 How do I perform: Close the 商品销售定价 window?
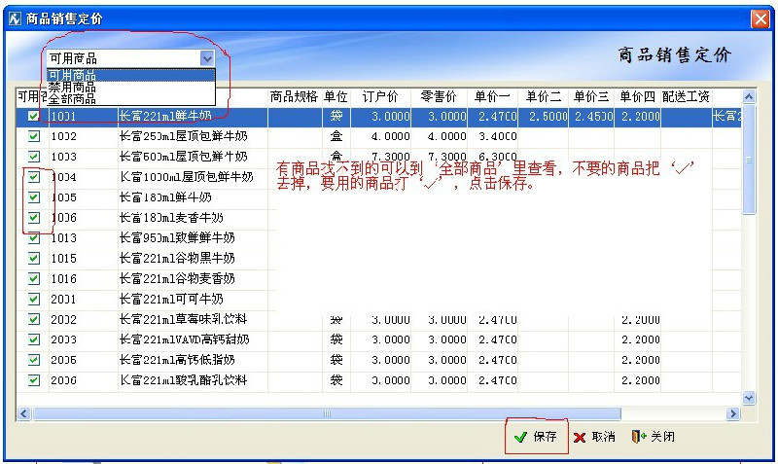760,19
